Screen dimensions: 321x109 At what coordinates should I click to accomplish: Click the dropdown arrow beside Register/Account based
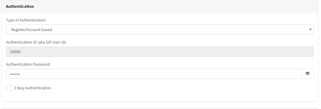click(x=310, y=30)
